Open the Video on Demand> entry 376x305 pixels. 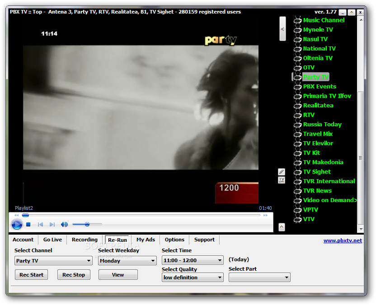330,200
